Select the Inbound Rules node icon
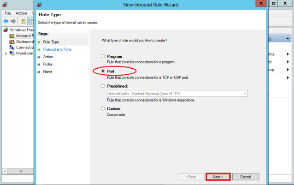Image resolution: width=294 pixels, height=185 pixels. coord(12,36)
